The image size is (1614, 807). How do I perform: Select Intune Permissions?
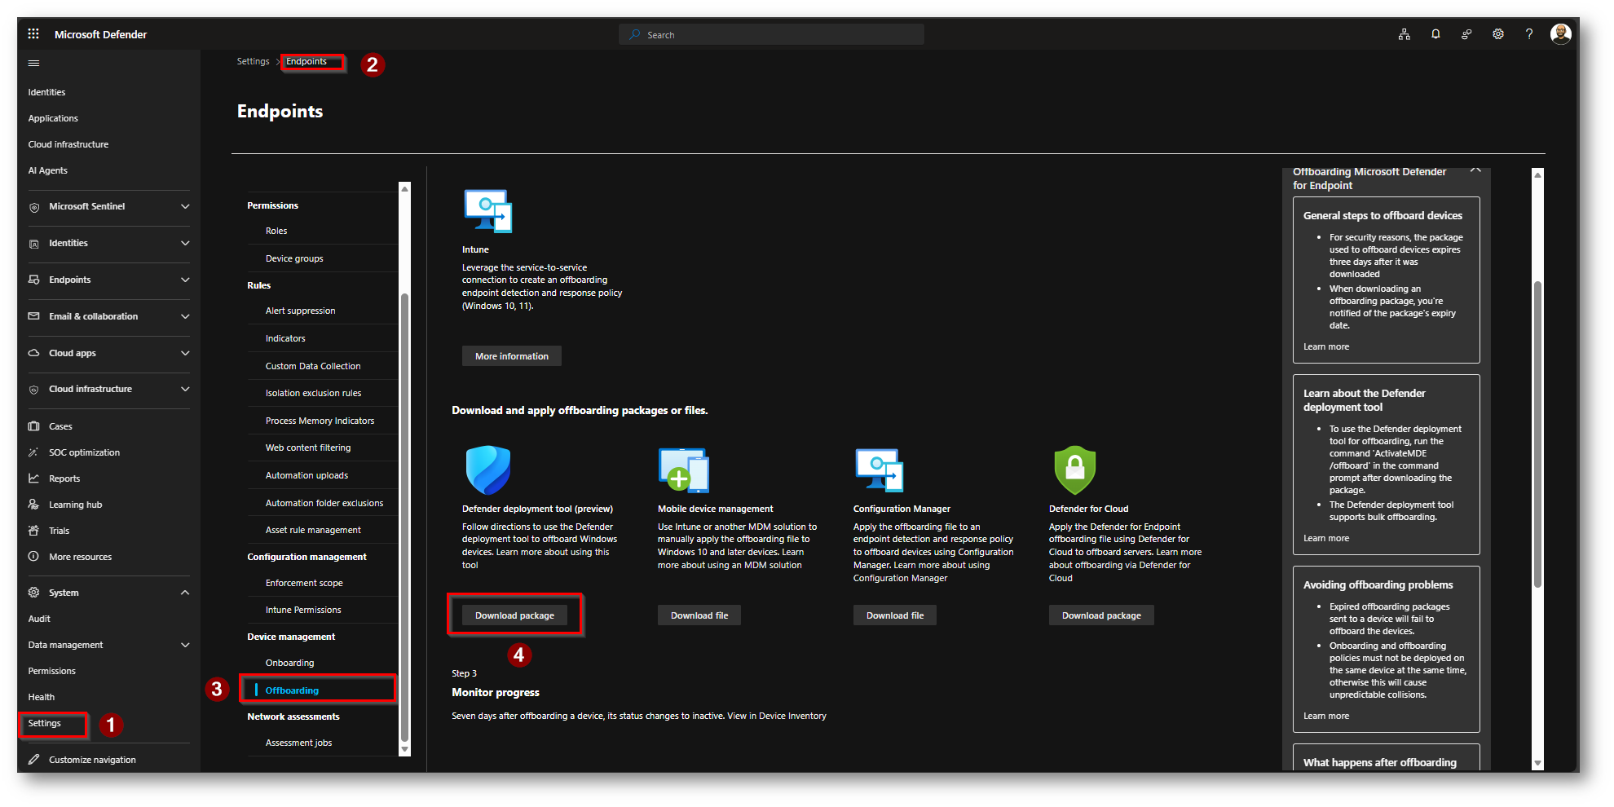[303, 610]
